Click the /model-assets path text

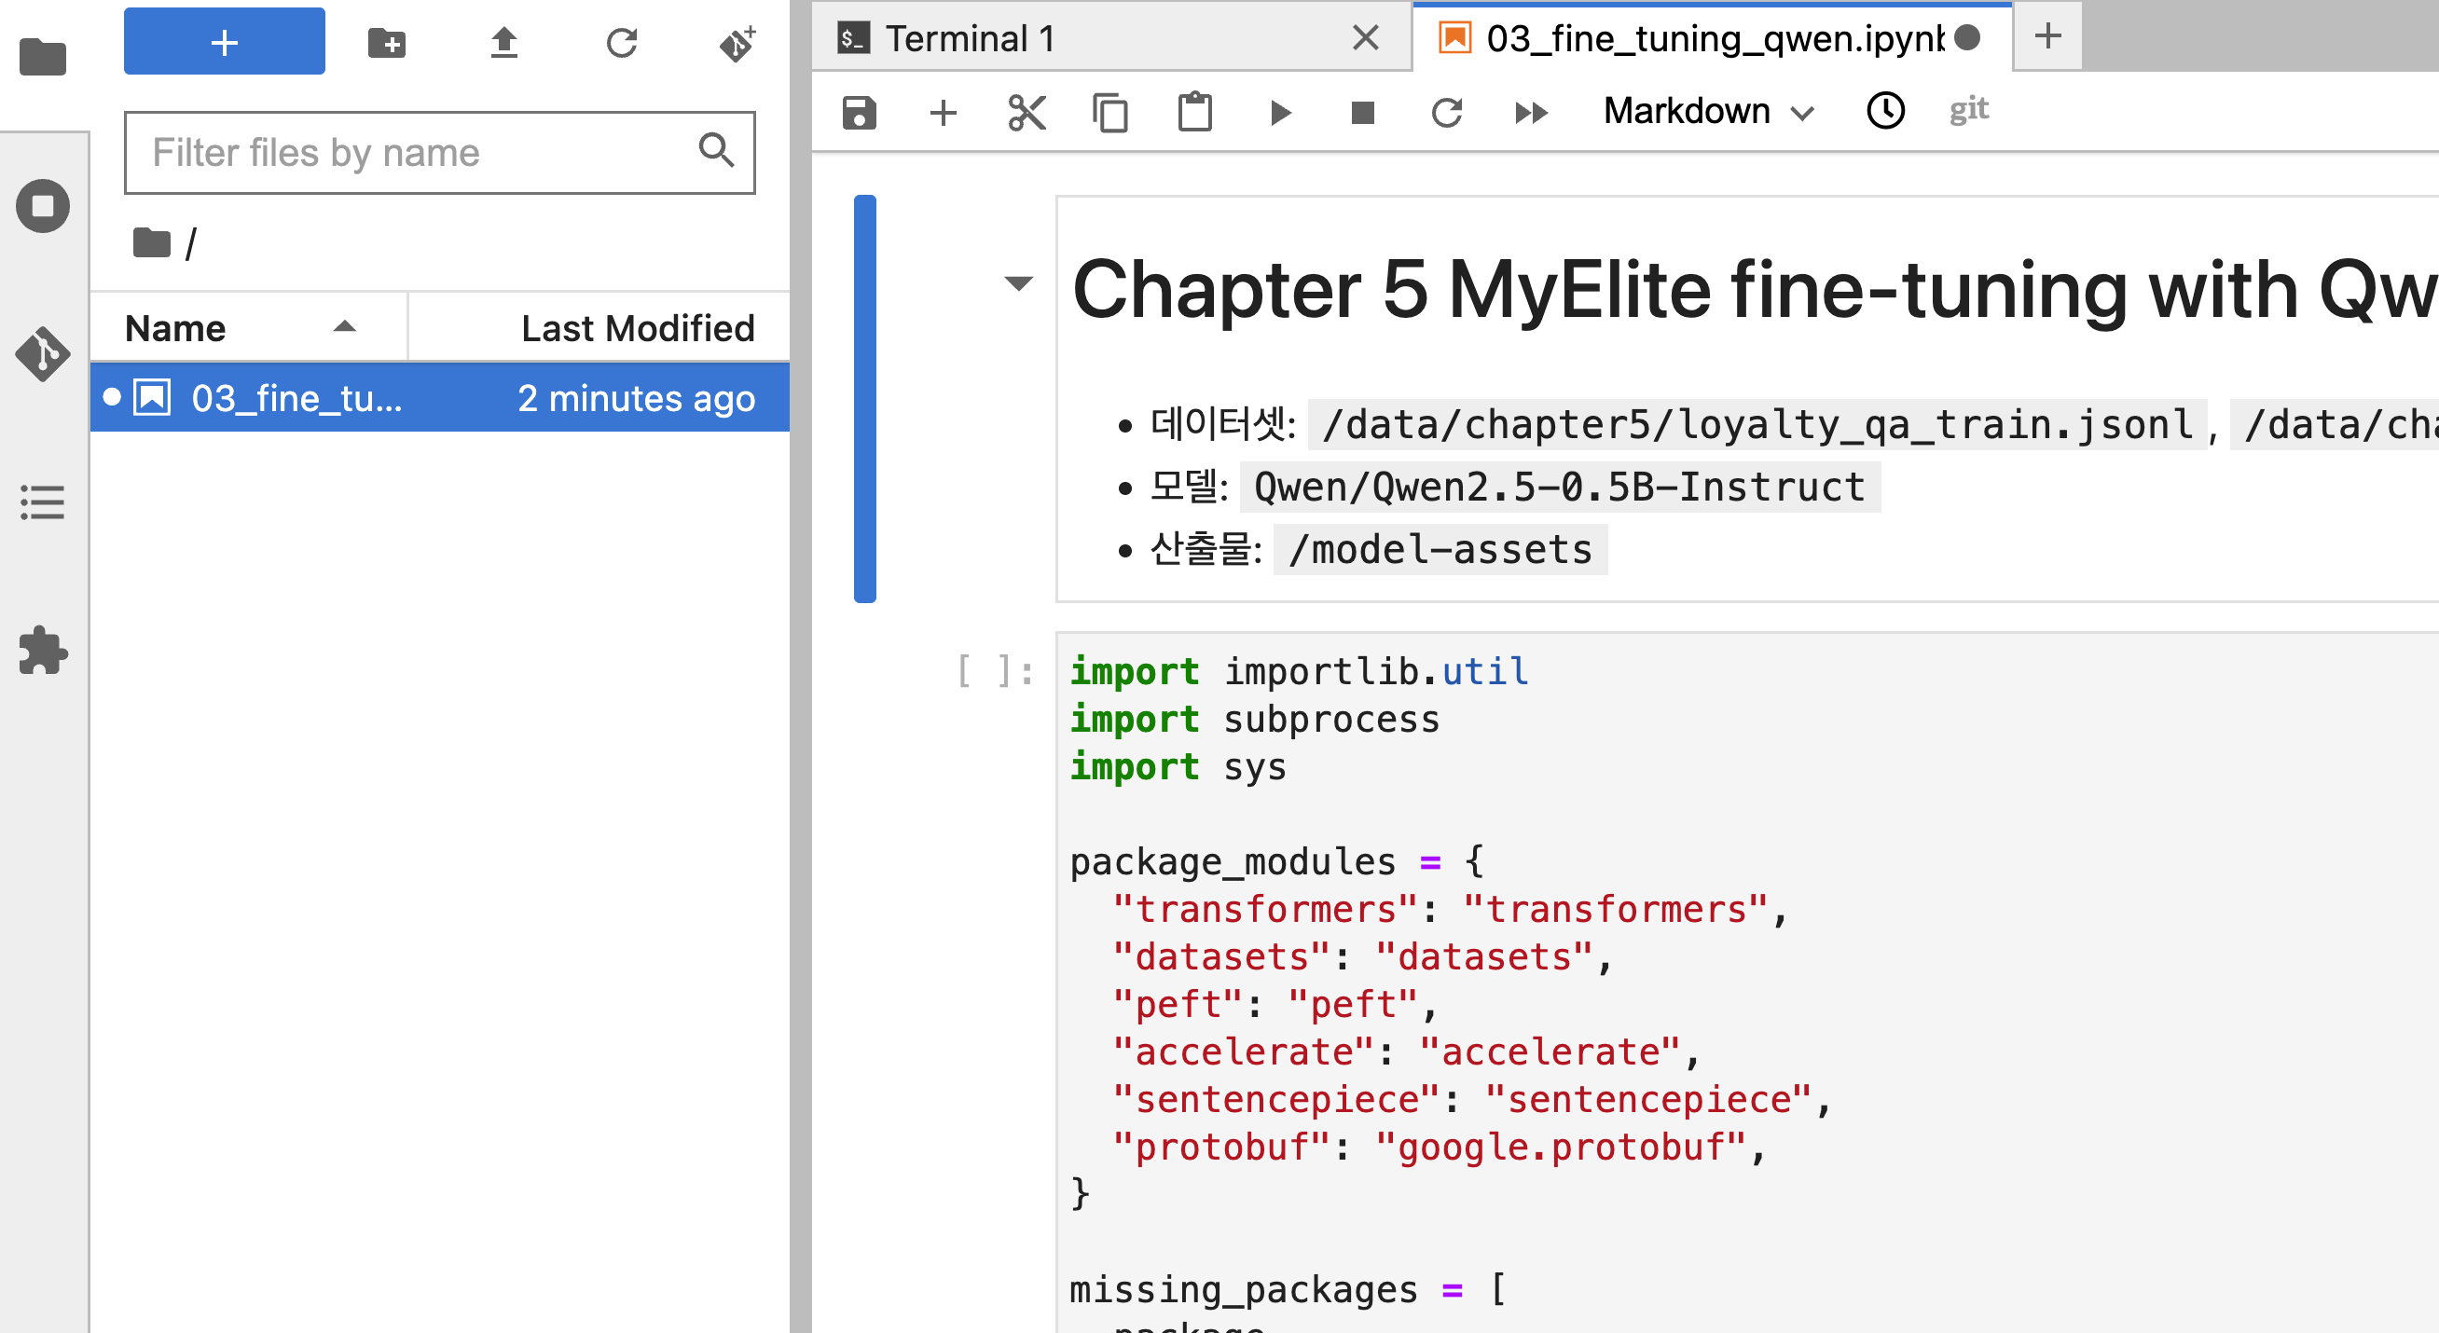(x=1441, y=549)
